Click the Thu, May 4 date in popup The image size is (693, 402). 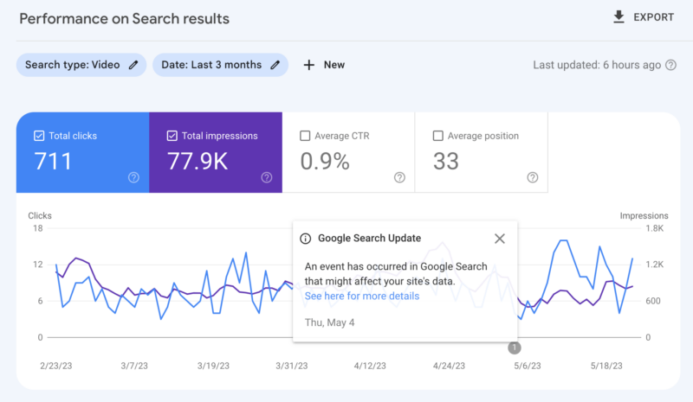pos(330,322)
